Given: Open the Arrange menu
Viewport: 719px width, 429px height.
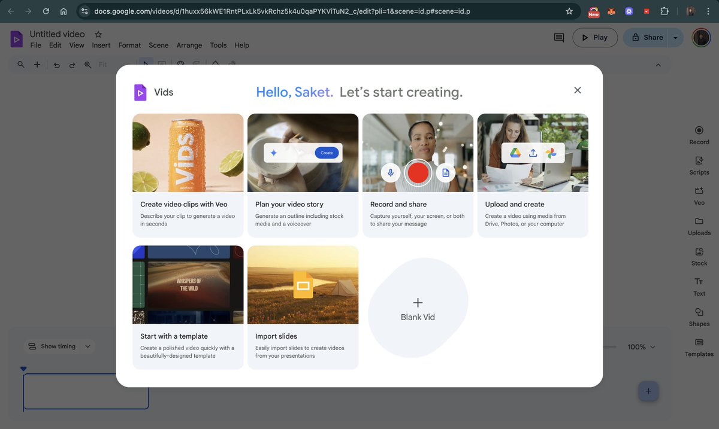Looking at the screenshot, I should 189,45.
